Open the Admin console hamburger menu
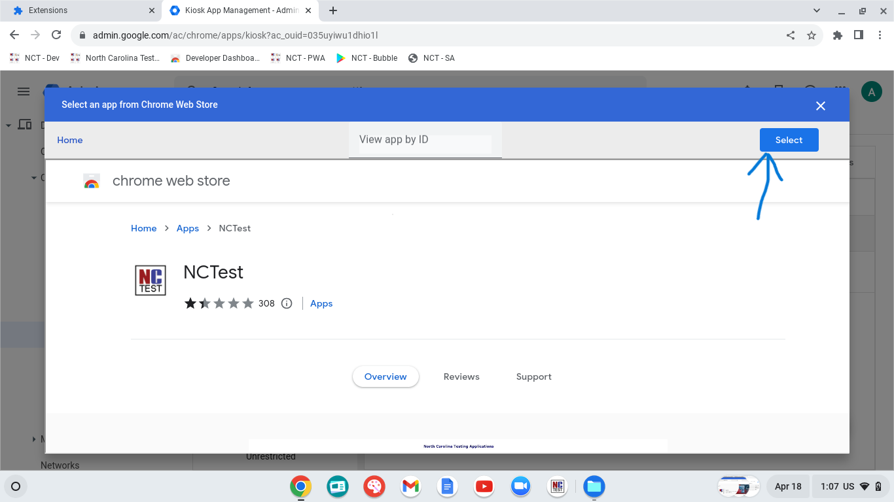This screenshot has width=894, height=502. 24,92
